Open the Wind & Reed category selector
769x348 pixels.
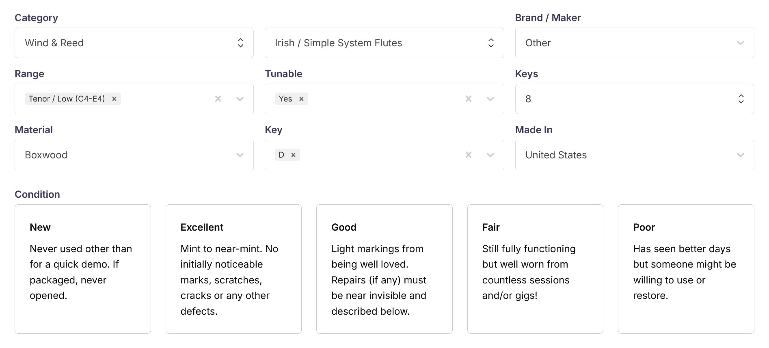134,43
